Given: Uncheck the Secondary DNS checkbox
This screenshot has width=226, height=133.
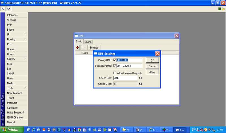Looking at the screenshot, I should click(x=114, y=66).
